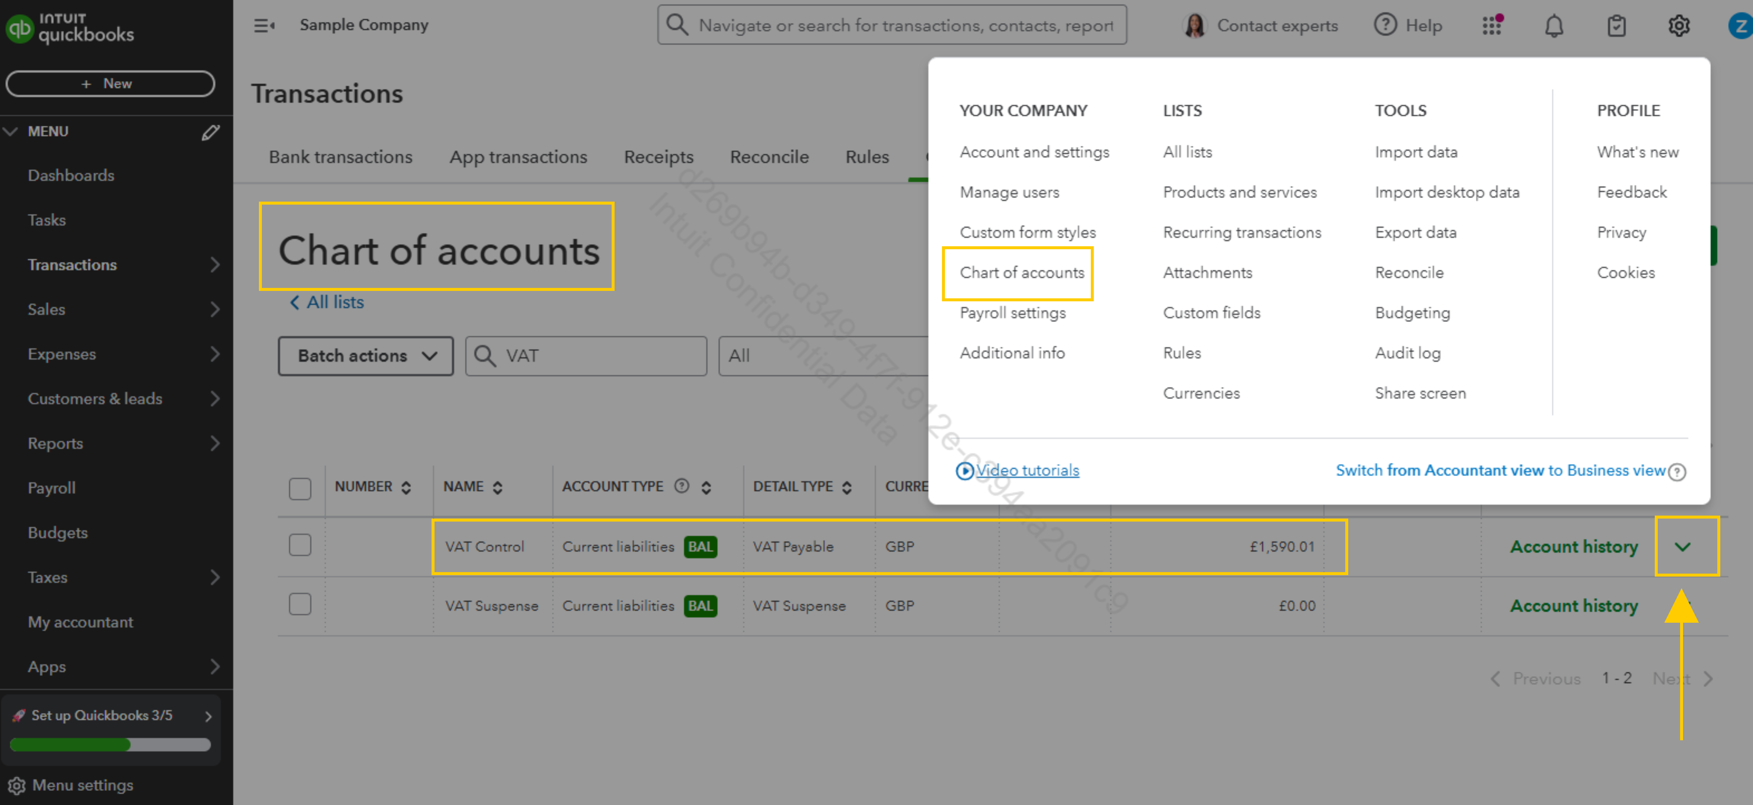Image resolution: width=1753 pixels, height=805 pixels.
Task: Click the pencil icon beside MENU
Action: tap(210, 131)
